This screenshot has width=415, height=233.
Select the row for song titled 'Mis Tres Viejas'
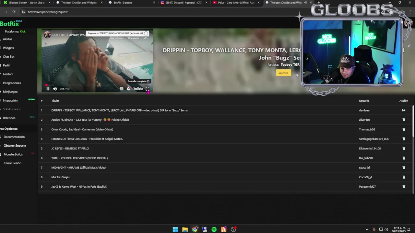225,177
